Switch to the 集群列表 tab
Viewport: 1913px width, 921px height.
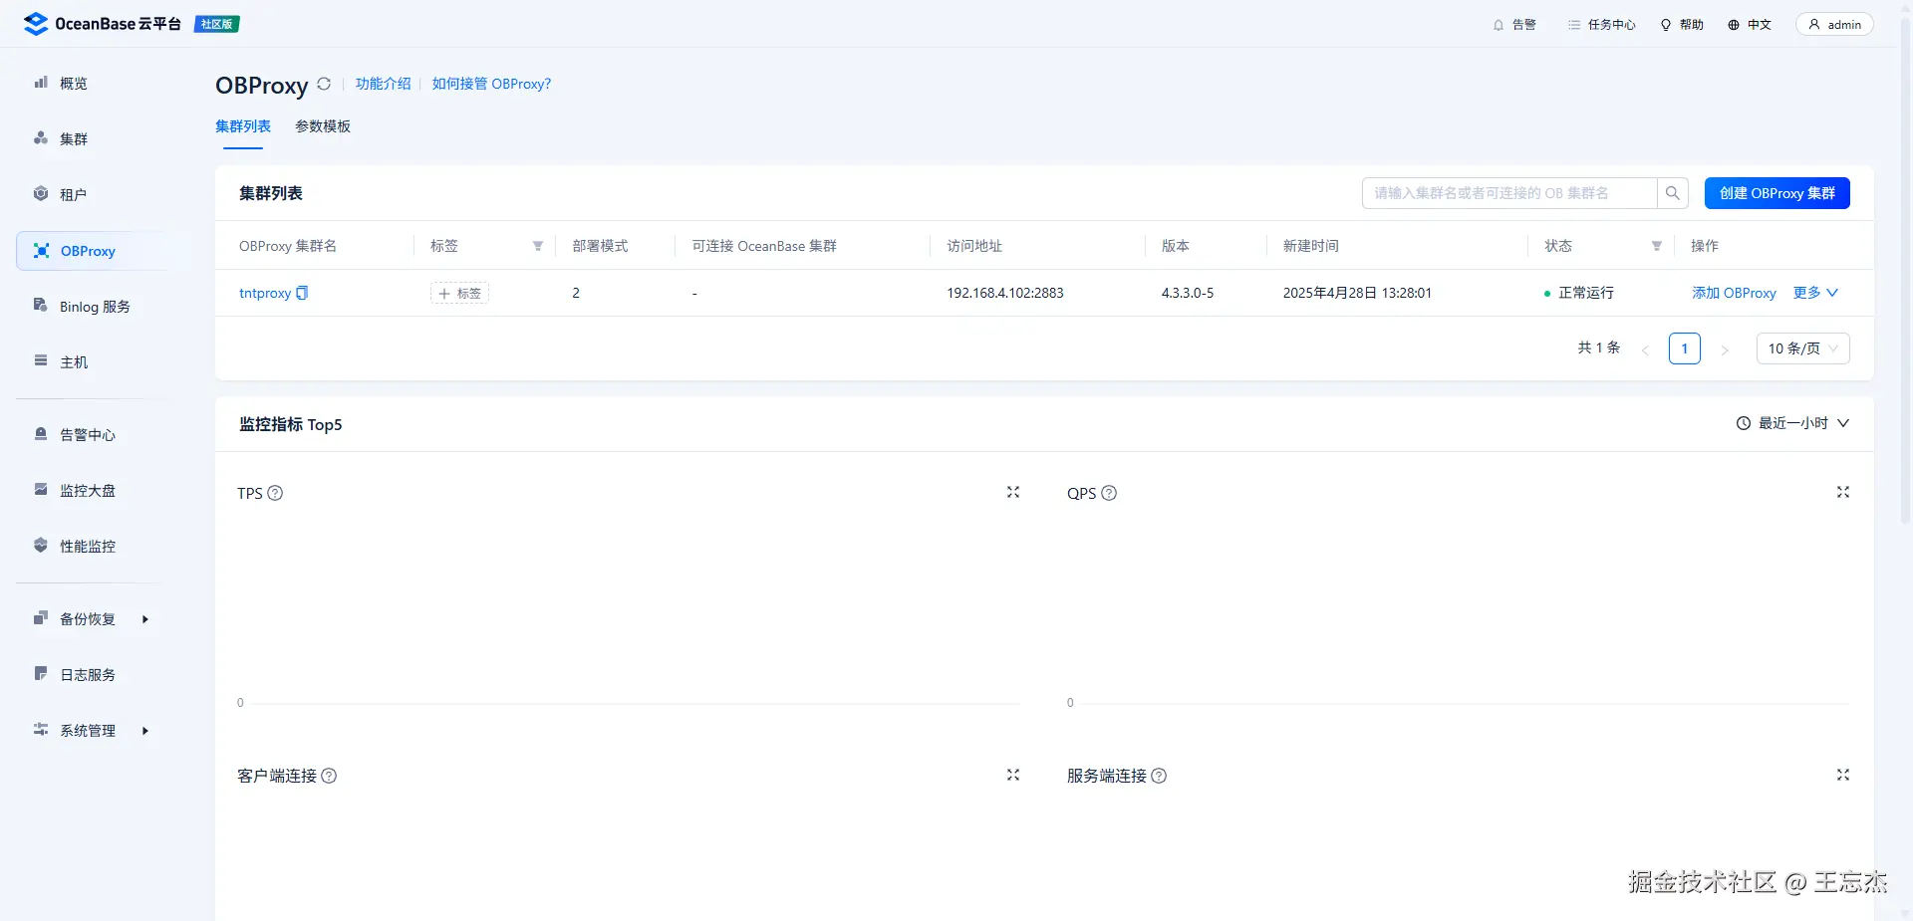pyautogui.click(x=243, y=126)
